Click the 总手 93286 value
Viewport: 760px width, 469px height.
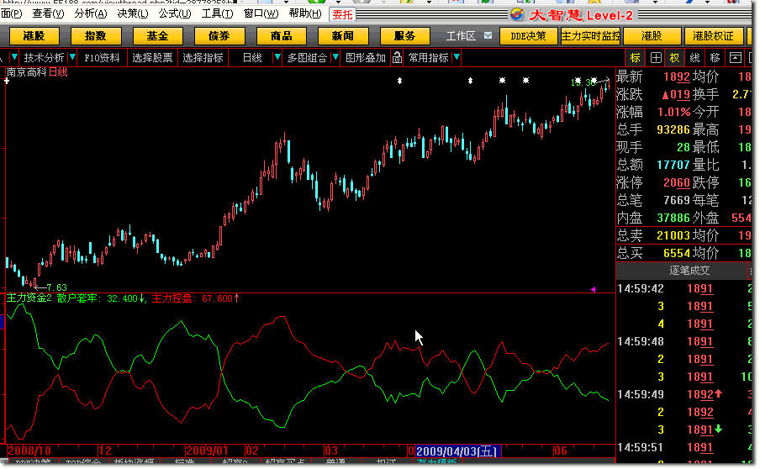pyautogui.click(x=673, y=129)
